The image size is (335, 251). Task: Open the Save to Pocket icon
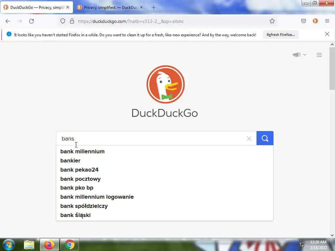(x=303, y=21)
